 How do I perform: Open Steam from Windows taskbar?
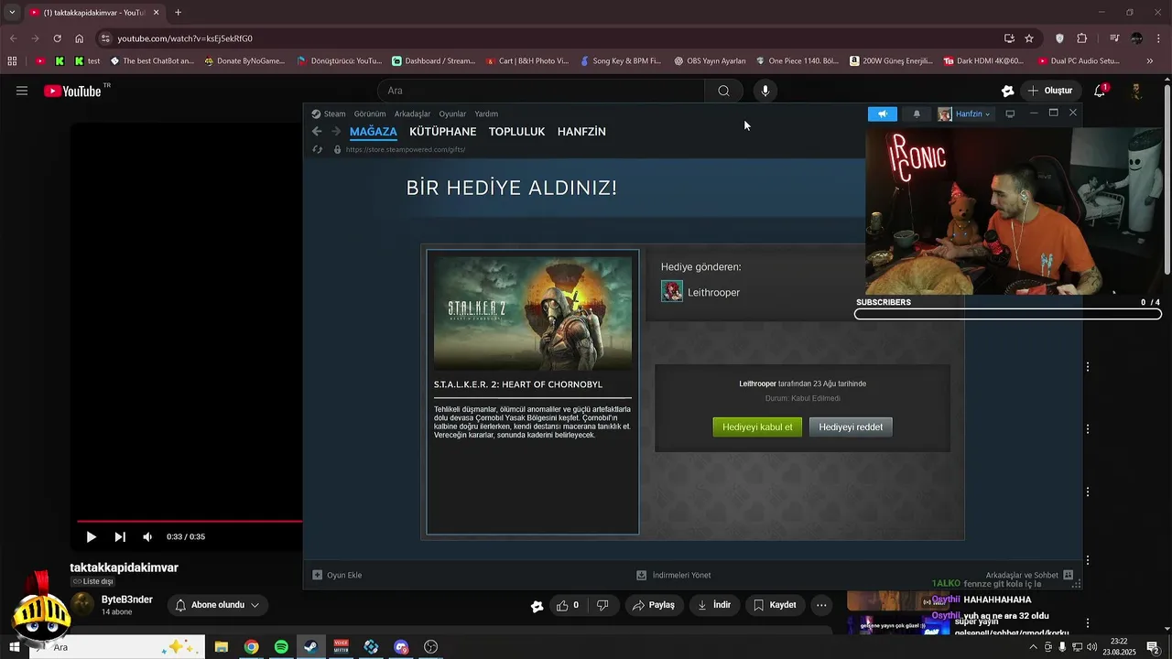pos(310,647)
